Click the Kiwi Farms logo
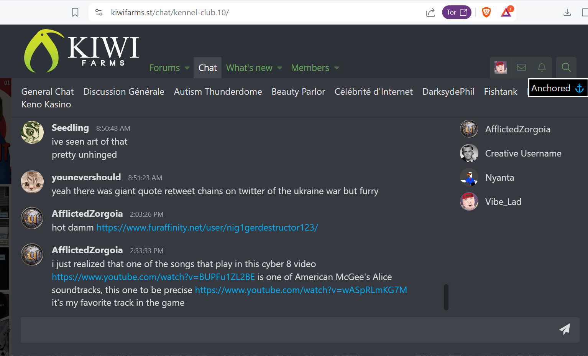 tap(81, 51)
